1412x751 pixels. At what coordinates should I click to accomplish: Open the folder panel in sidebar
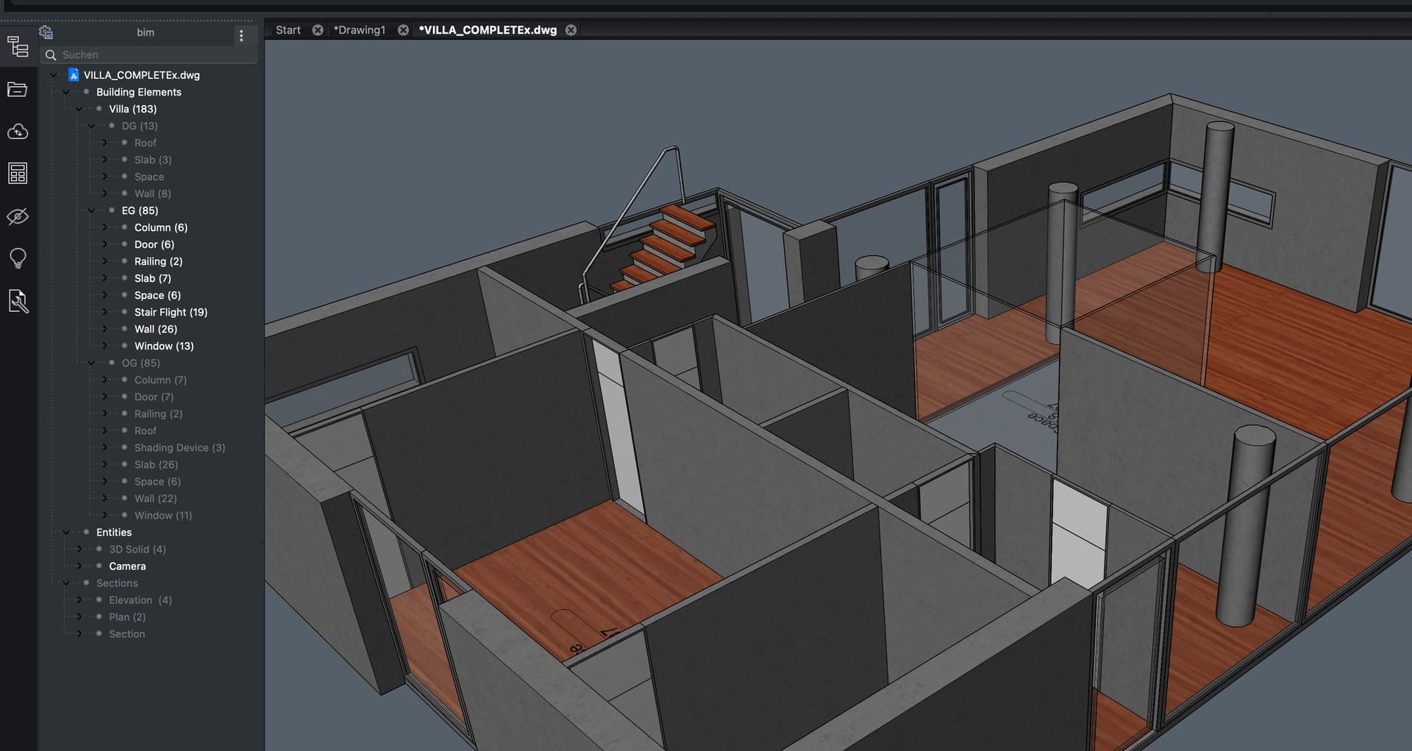coord(18,90)
